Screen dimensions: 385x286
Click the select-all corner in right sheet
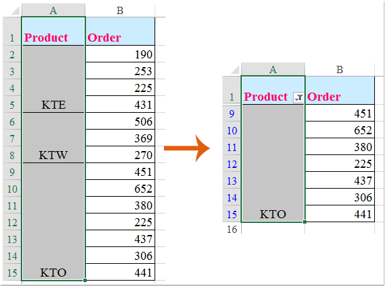(232, 69)
